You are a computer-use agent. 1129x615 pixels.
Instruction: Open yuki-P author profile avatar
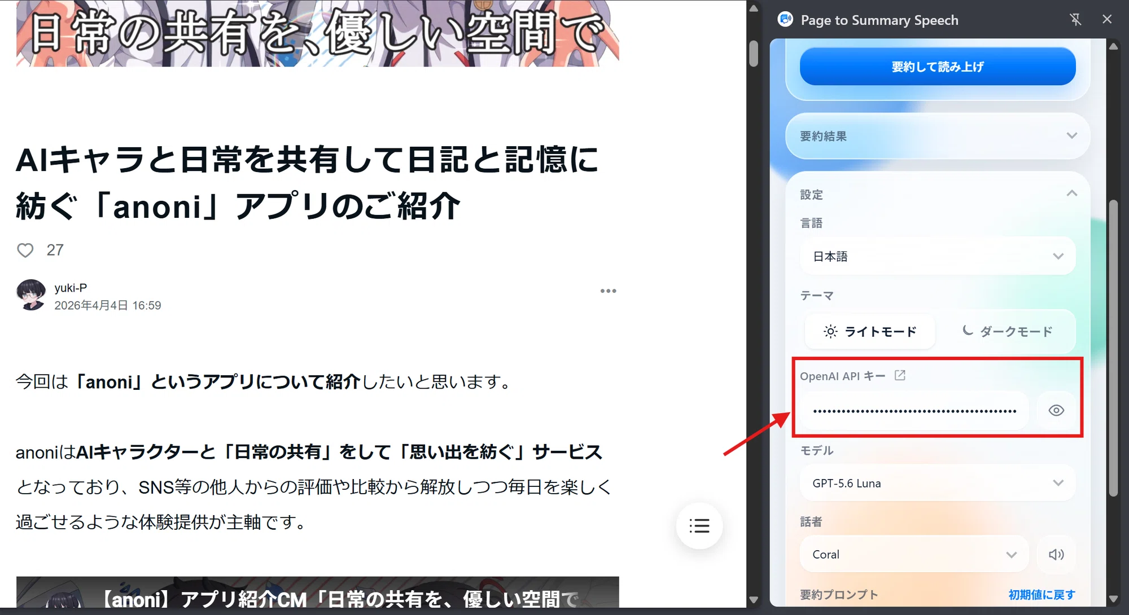pyautogui.click(x=31, y=295)
